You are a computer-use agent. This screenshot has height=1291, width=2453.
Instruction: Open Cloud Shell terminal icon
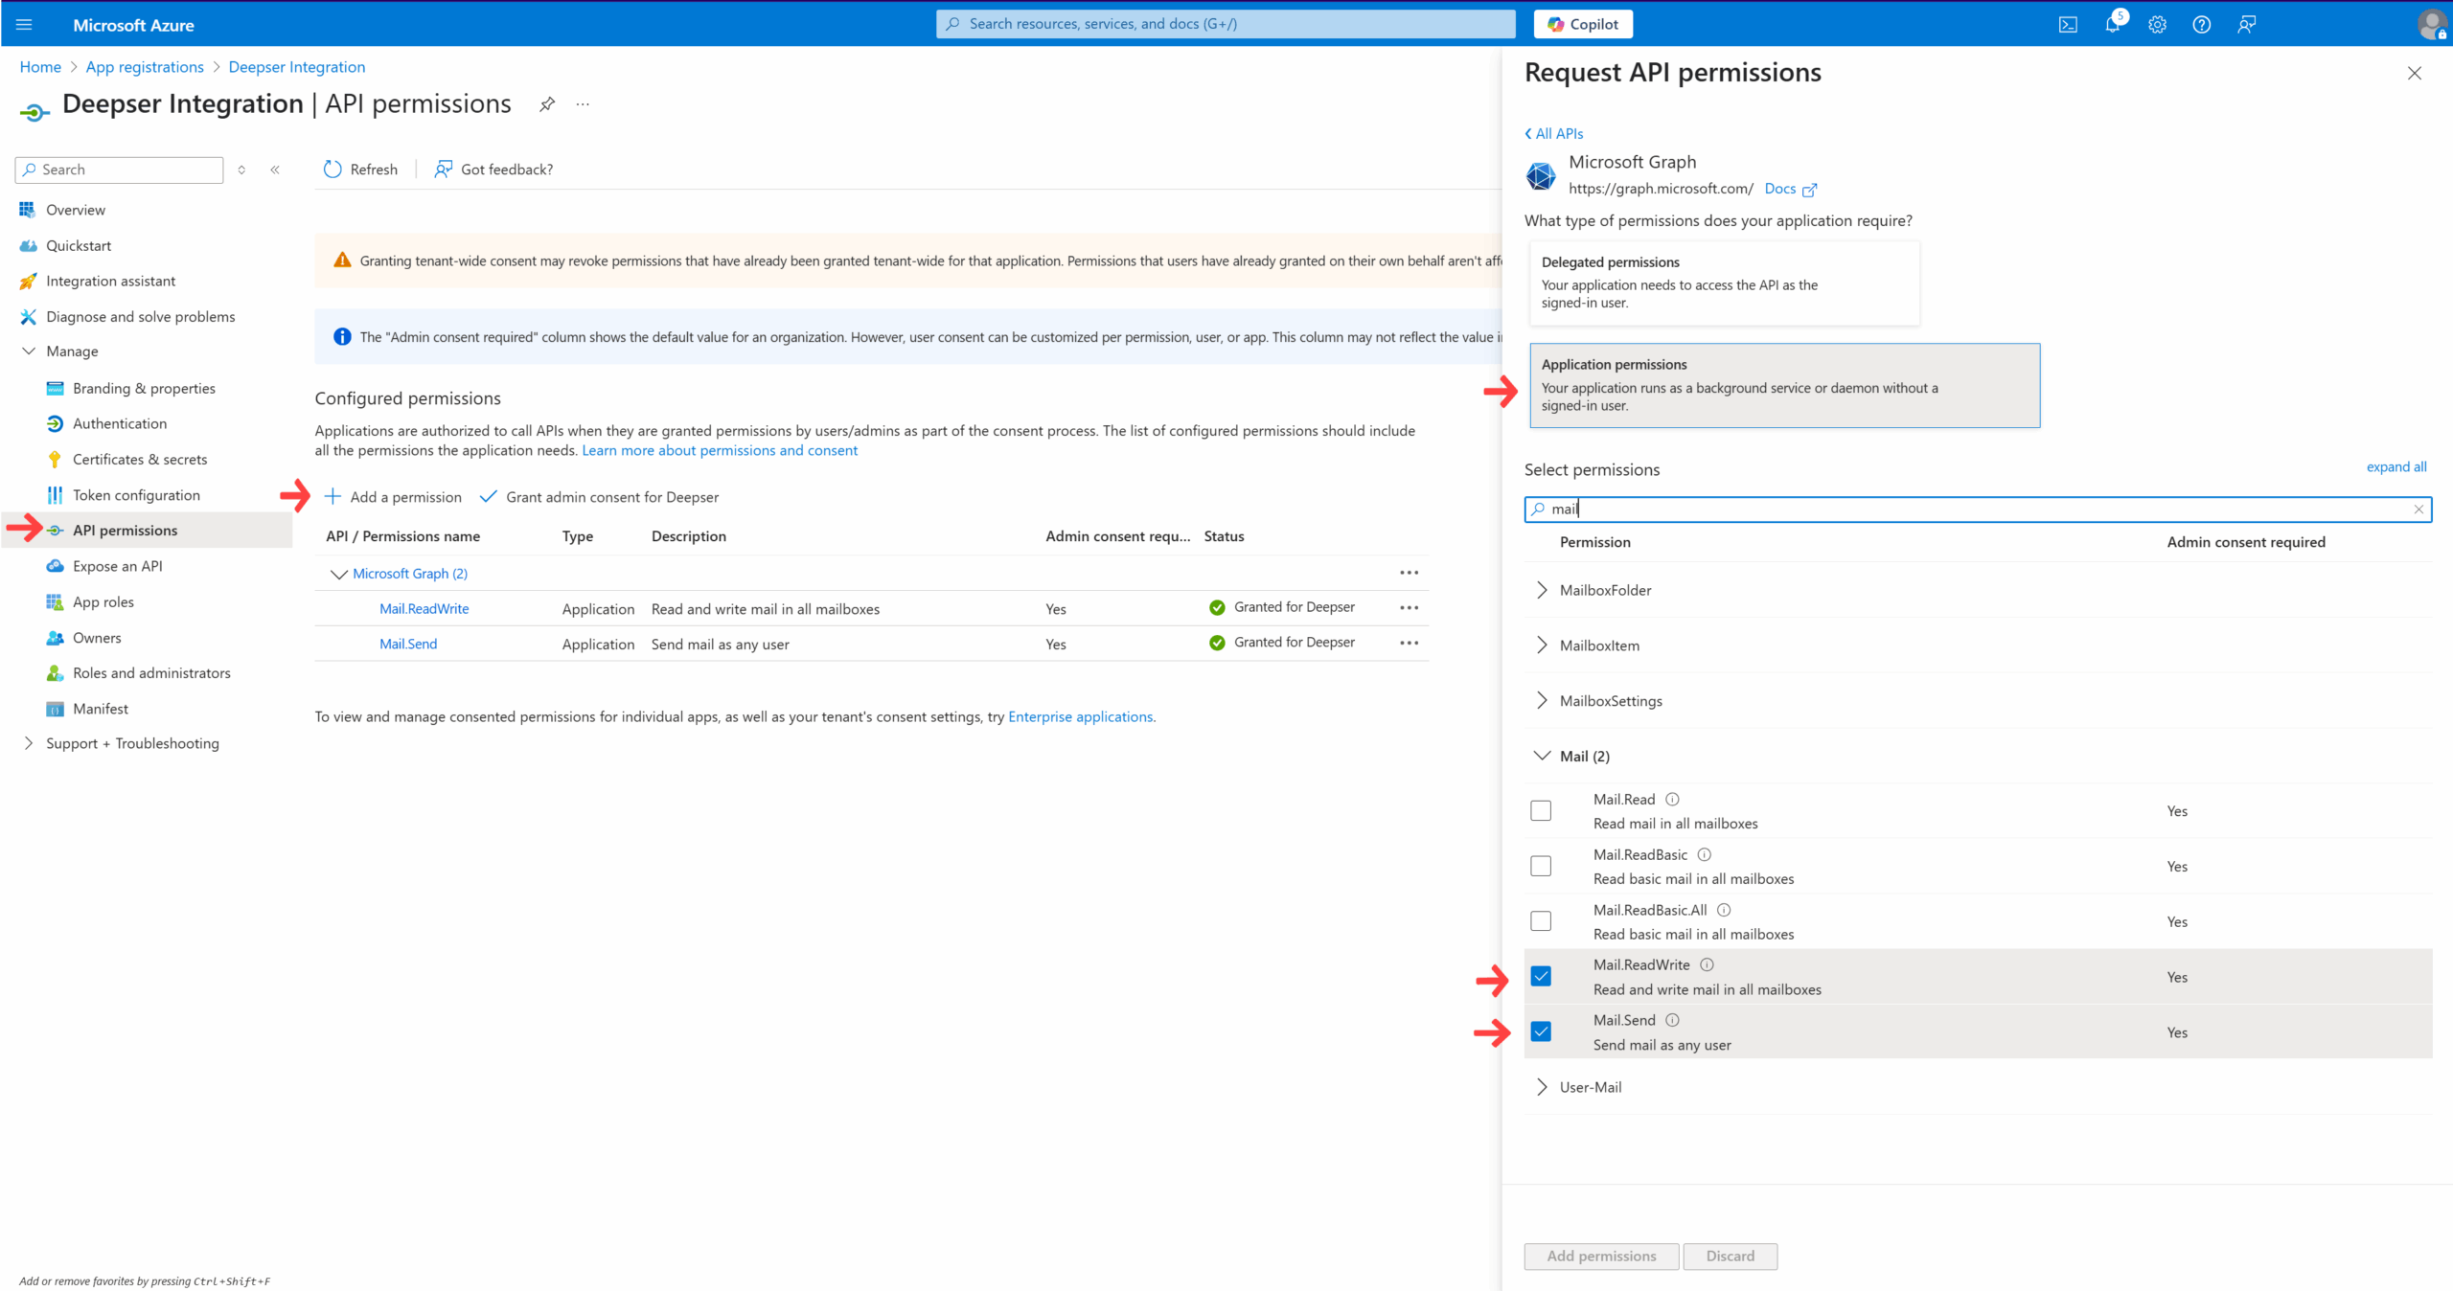(2068, 25)
